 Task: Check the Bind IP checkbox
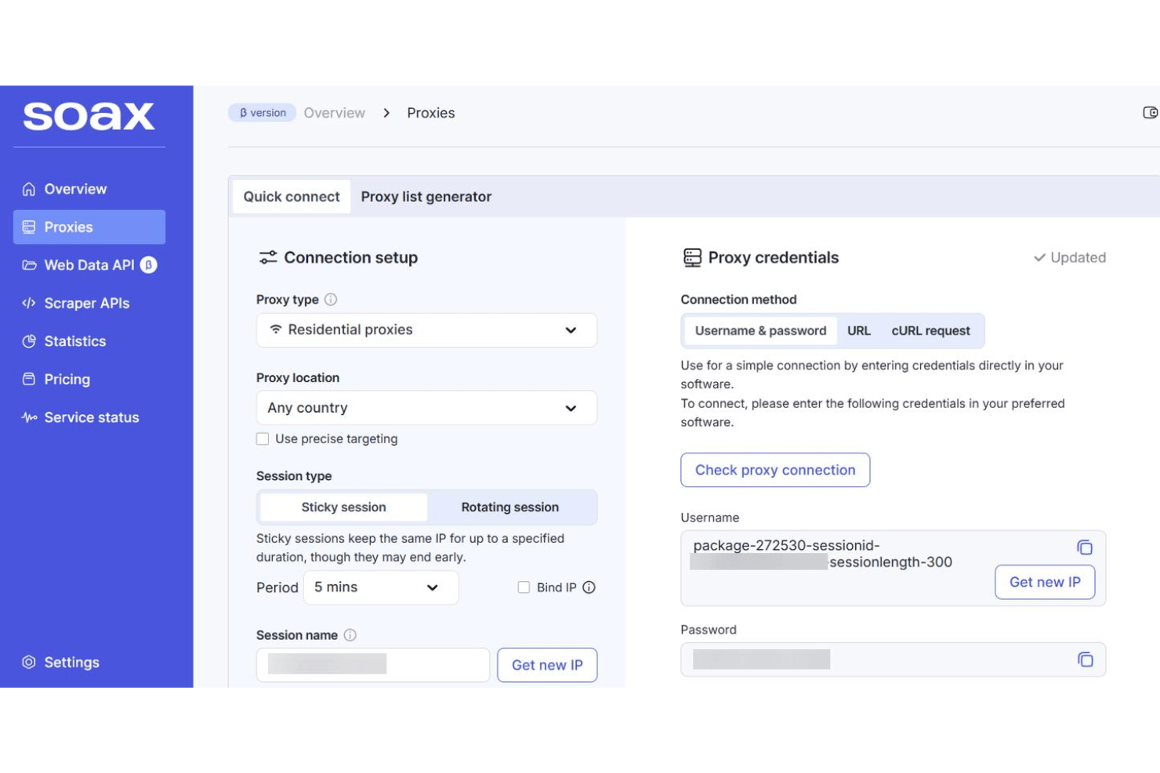click(x=524, y=587)
